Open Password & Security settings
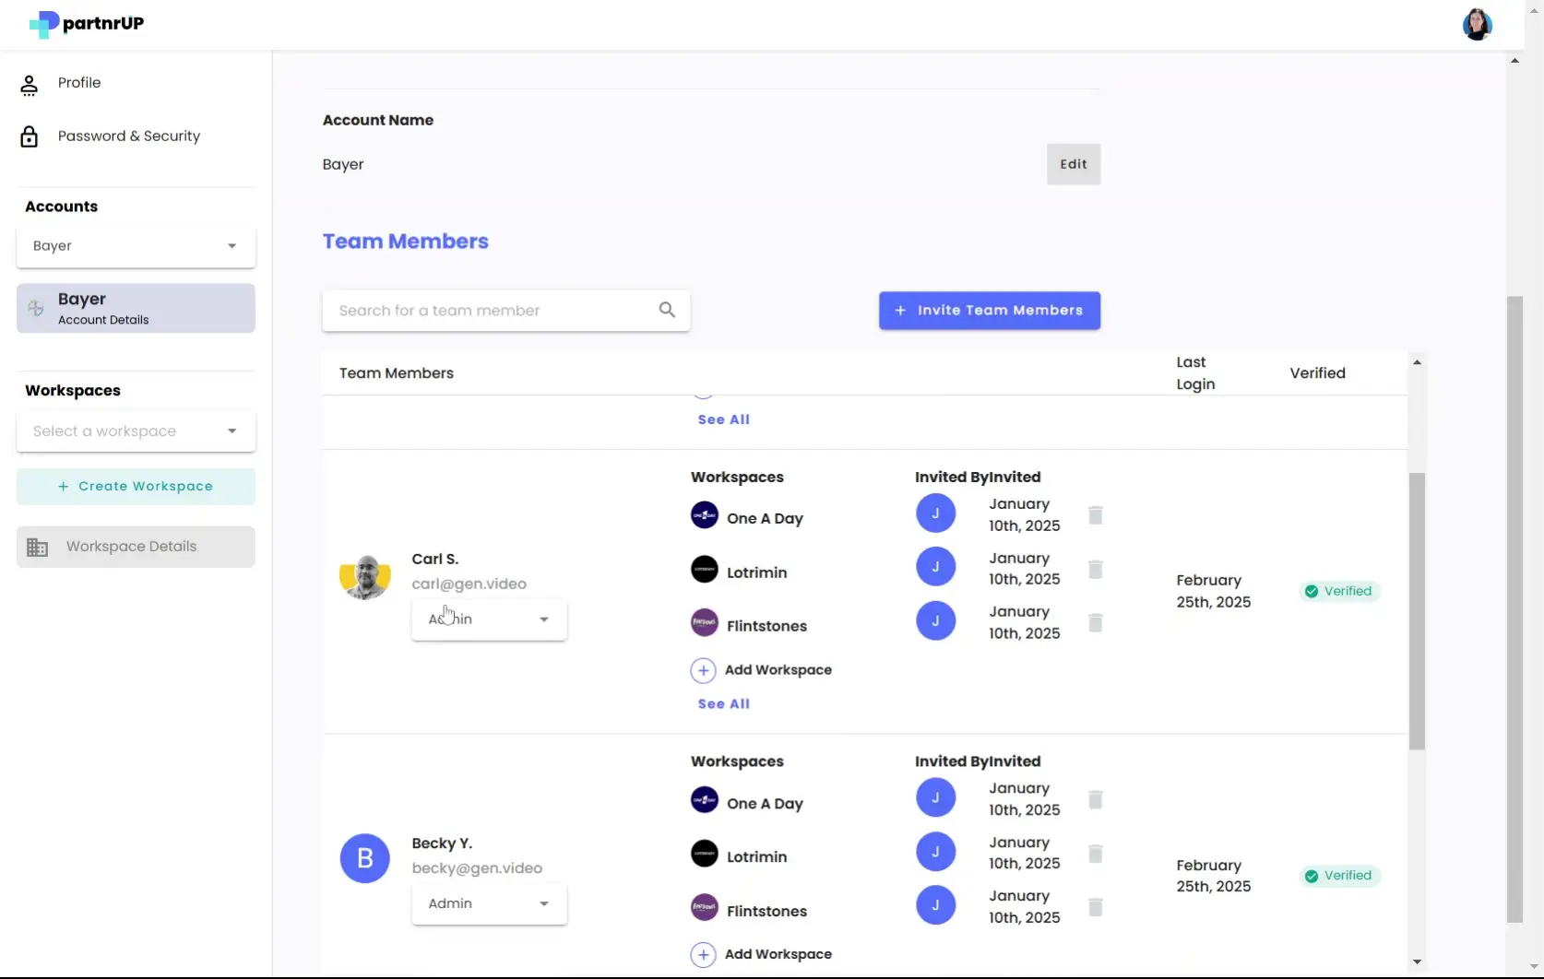 [x=128, y=136]
